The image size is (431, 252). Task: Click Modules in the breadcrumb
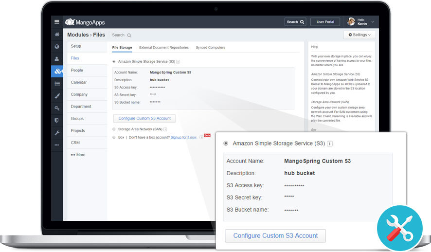[x=78, y=35]
